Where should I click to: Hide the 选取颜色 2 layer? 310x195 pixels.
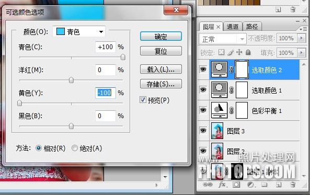point(203,69)
